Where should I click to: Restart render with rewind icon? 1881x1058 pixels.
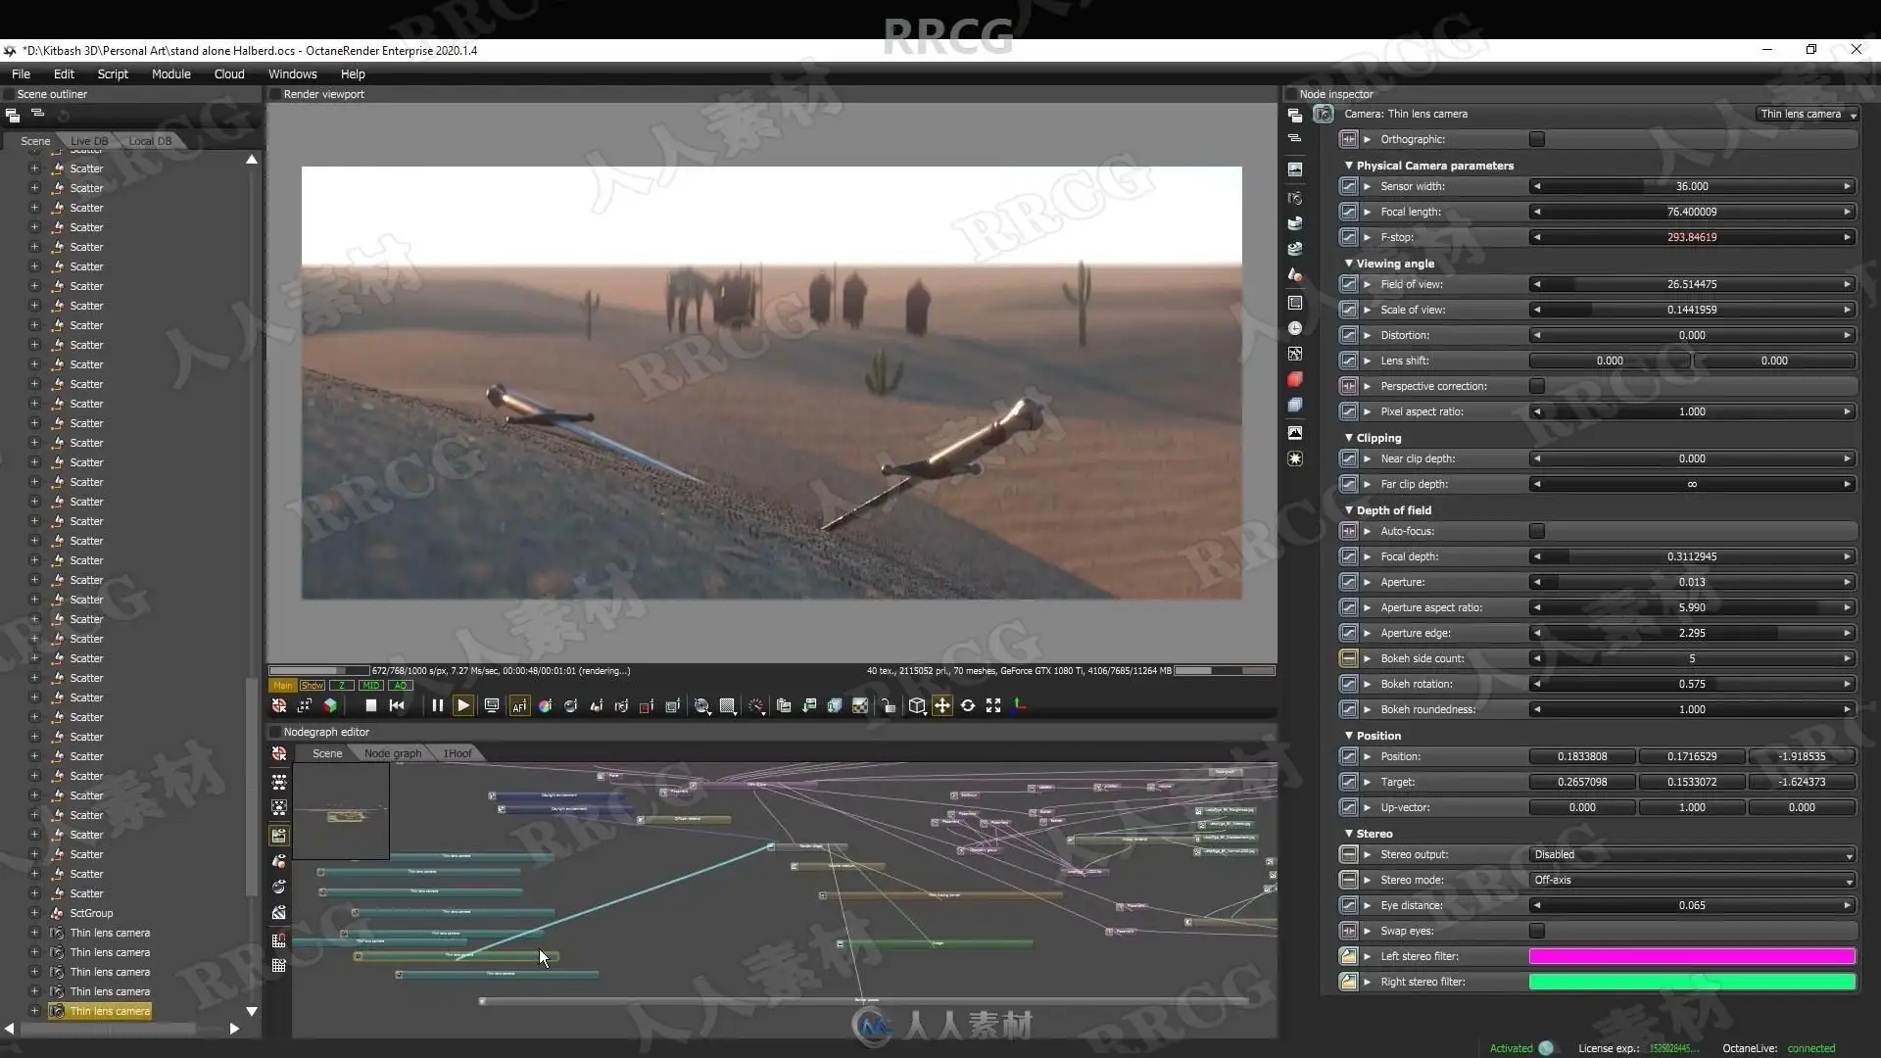pos(397,705)
